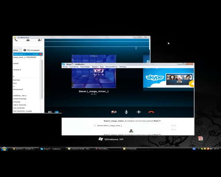The image size is (221, 177).
Task: Select the active call row showing 01:54
Action: tap(28, 54)
